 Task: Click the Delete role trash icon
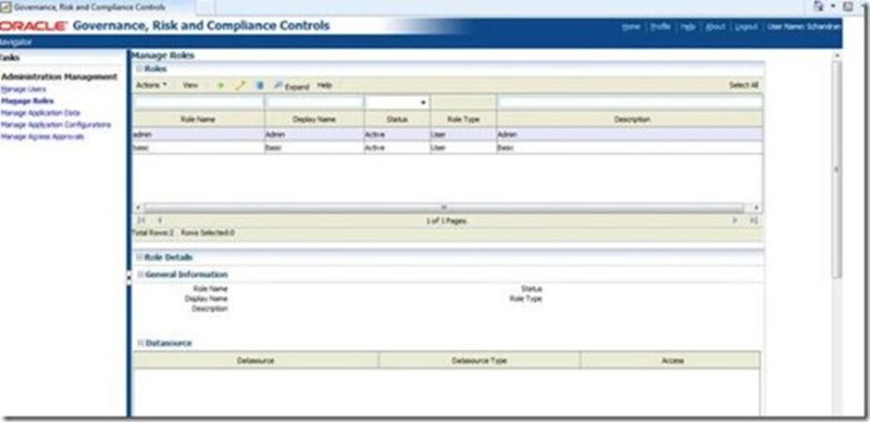(x=259, y=86)
